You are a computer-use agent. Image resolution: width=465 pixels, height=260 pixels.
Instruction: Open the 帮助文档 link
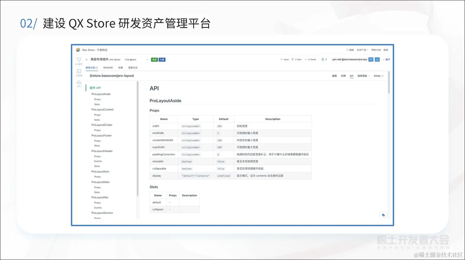point(376,50)
